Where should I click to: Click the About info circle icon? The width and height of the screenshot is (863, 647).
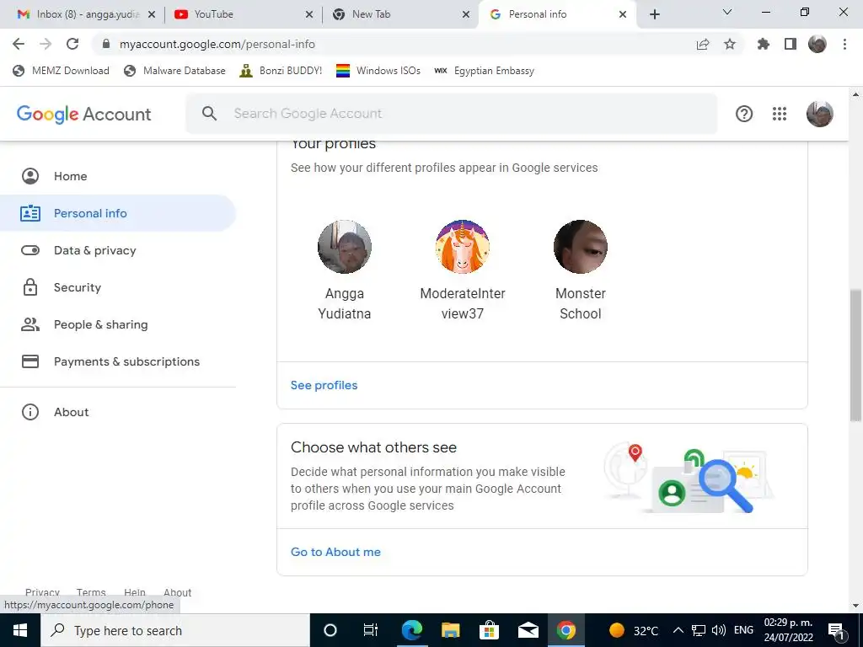[30, 412]
